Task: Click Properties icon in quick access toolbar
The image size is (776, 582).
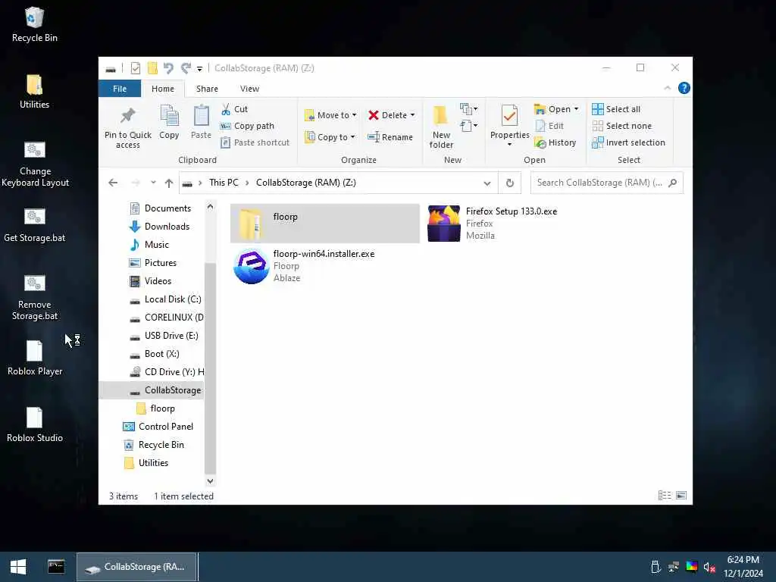Action: pyautogui.click(x=135, y=68)
